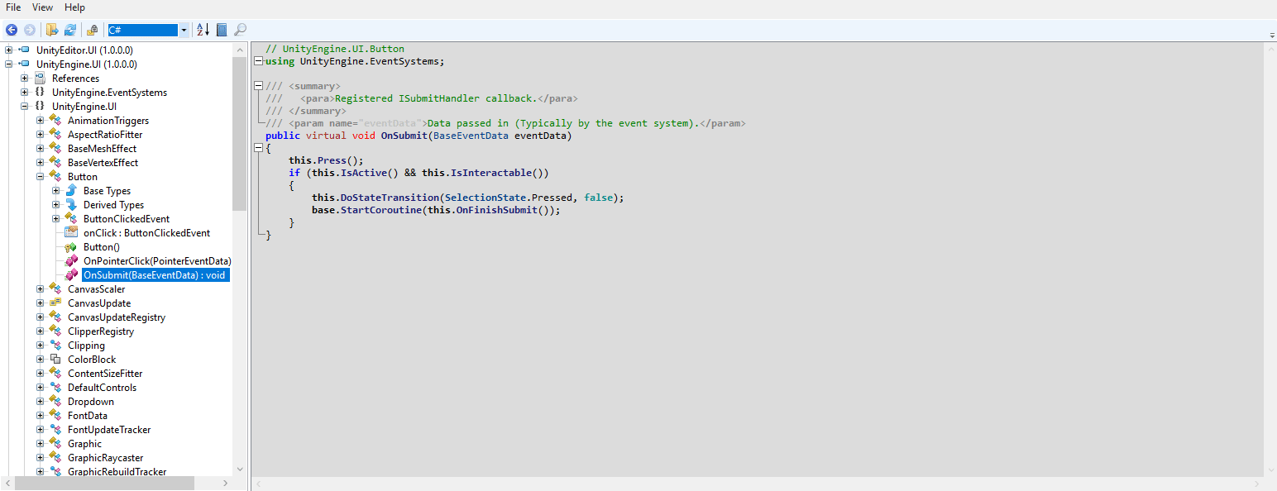Image resolution: width=1277 pixels, height=491 pixels.
Task: Toggle show internal types padlock icon
Action: tap(93, 30)
